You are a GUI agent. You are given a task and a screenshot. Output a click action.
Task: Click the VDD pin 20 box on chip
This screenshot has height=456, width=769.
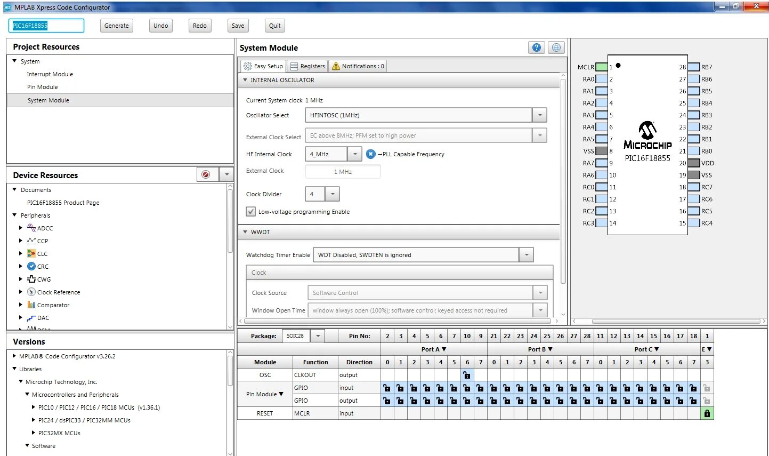(x=693, y=163)
